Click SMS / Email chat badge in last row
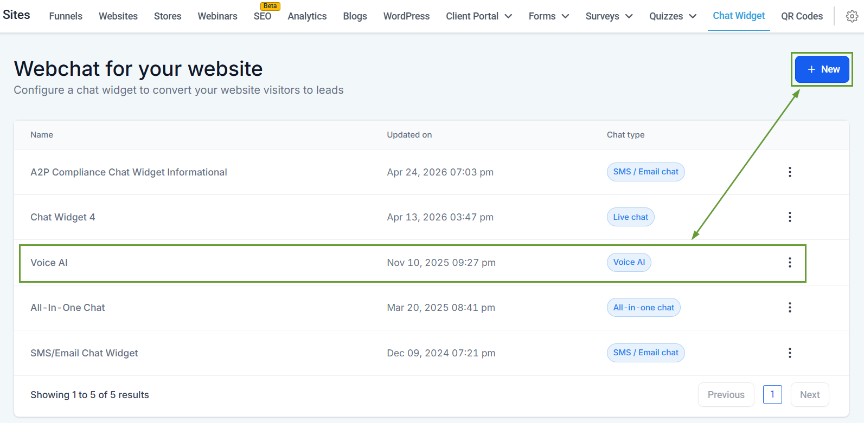Viewport: 864px width, 423px height. (645, 353)
